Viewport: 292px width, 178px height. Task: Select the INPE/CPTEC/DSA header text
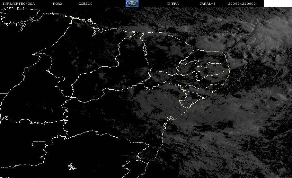pos(19,4)
